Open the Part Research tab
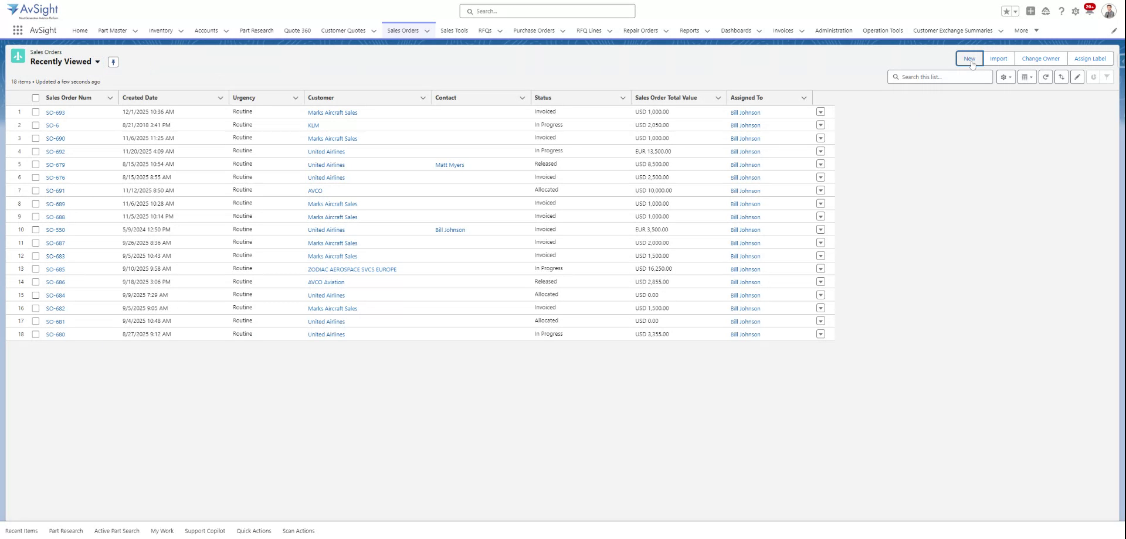 [x=256, y=30]
